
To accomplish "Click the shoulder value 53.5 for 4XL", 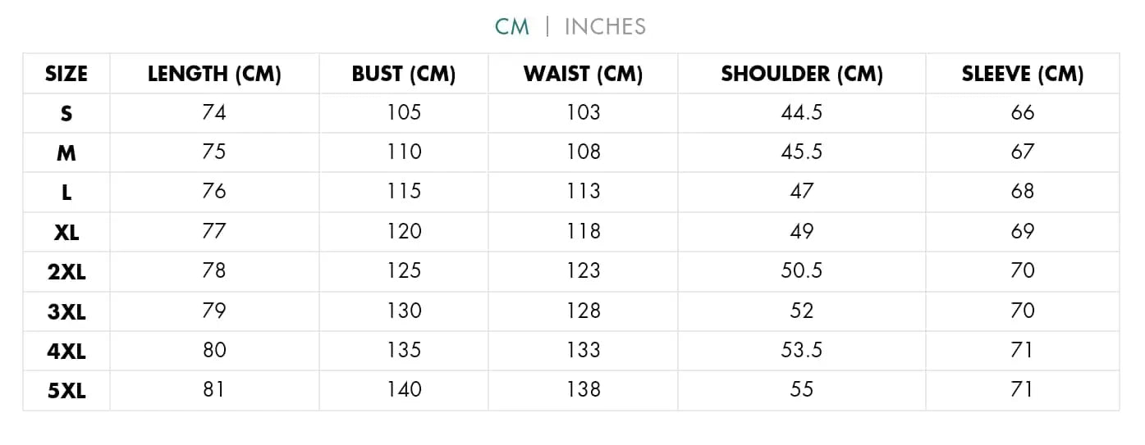I will (802, 351).
